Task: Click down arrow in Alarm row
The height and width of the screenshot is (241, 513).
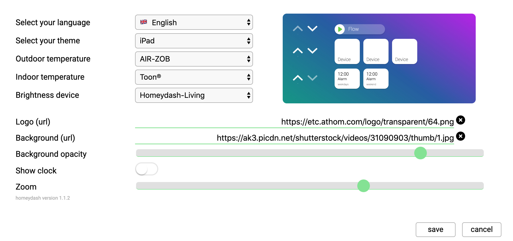Action: point(312,78)
